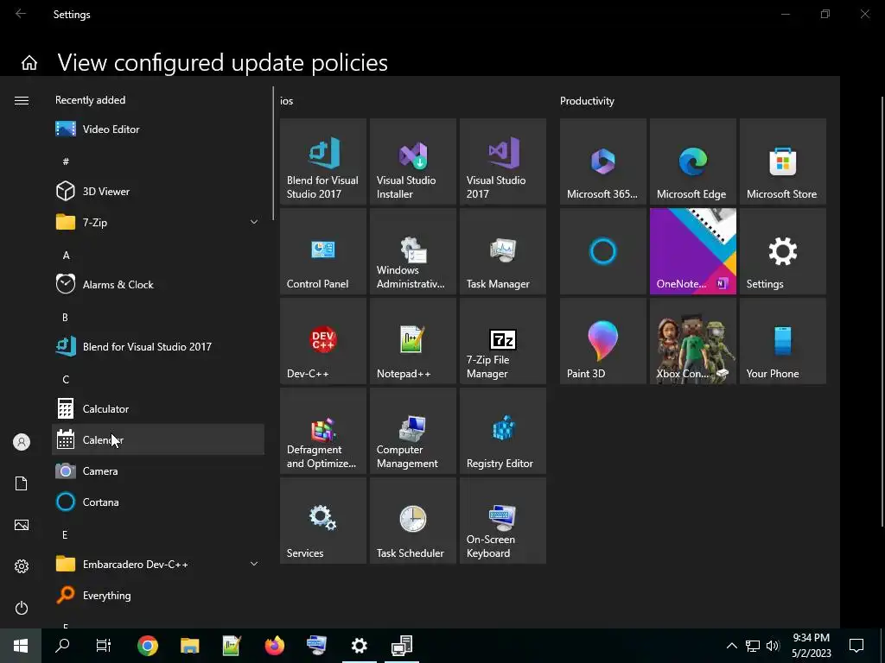Go back in the Settings window
The height and width of the screenshot is (663, 885).
21,14
